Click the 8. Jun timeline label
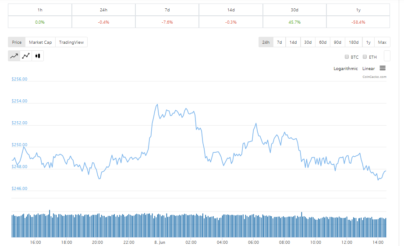Screen dimensions: 404x246 [x=159, y=242]
